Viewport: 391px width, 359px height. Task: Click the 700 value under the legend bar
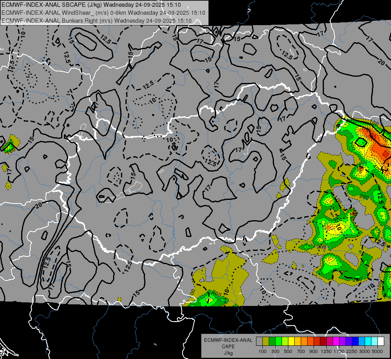point(301,351)
